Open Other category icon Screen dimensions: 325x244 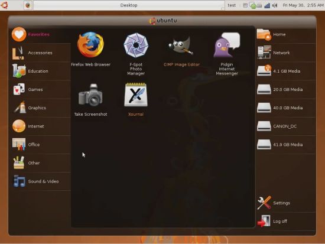click(19, 162)
